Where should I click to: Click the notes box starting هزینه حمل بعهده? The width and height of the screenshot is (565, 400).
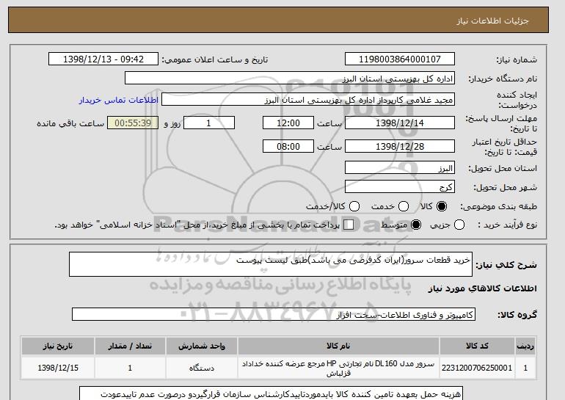point(271,393)
